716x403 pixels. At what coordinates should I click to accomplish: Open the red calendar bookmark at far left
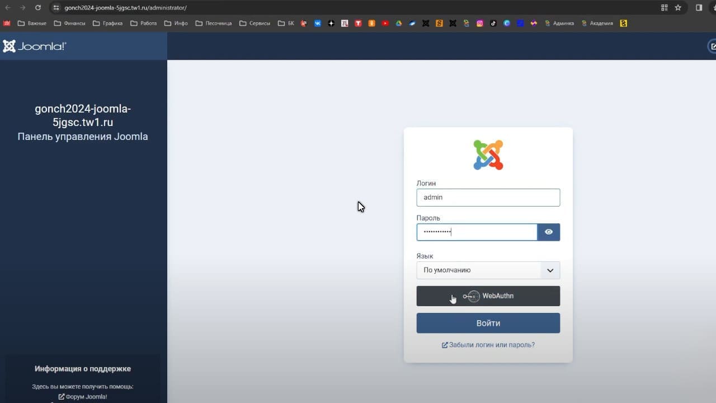[x=7, y=24]
